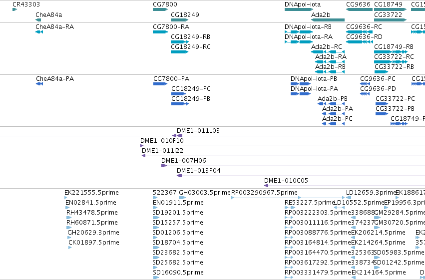Image resolution: width=425 pixels, height=280 pixels.
Task: Select transcript CG18249-RB
Action: click(x=180, y=42)
